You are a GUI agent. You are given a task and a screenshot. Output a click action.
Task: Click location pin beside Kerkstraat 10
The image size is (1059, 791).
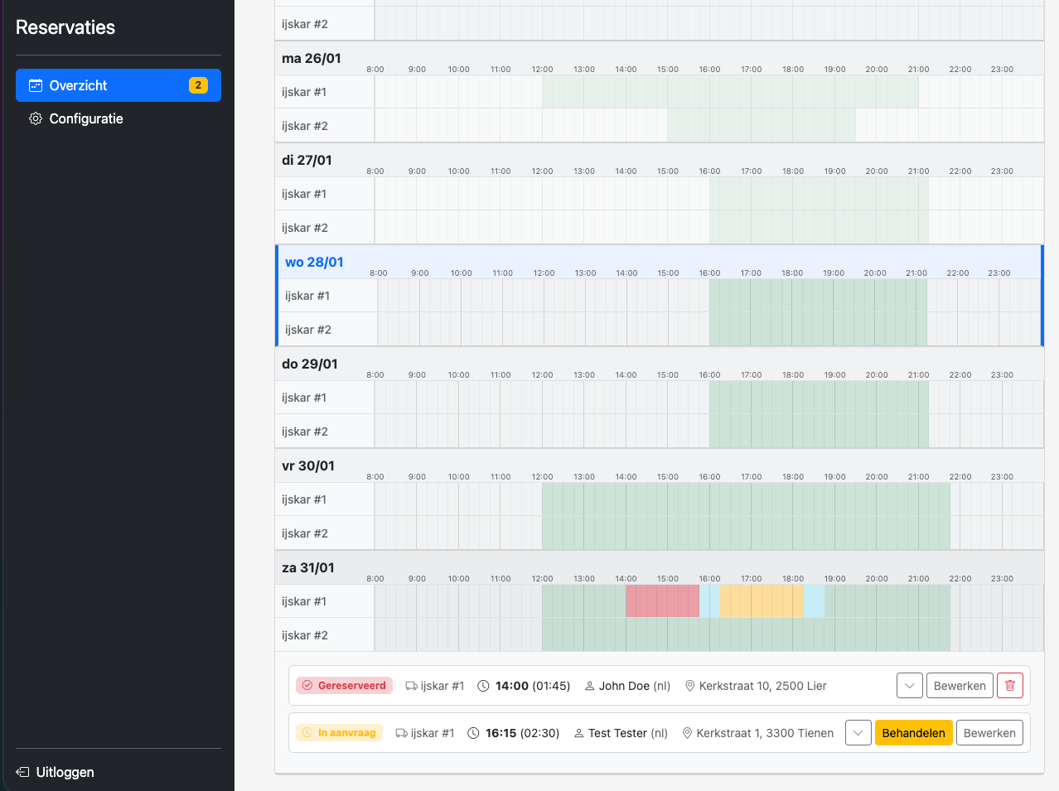coord(690,686)
